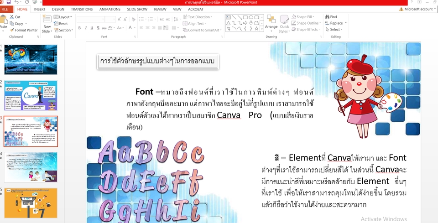This screenshot has width=438, height=223.
Task: Decrease list indent level
Action: point(162,19)
